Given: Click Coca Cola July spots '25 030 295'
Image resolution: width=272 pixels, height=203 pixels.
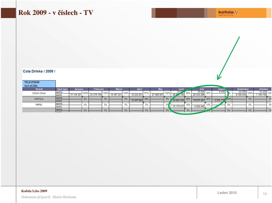Looking at the screenshot, I should (x=199, y=95).
